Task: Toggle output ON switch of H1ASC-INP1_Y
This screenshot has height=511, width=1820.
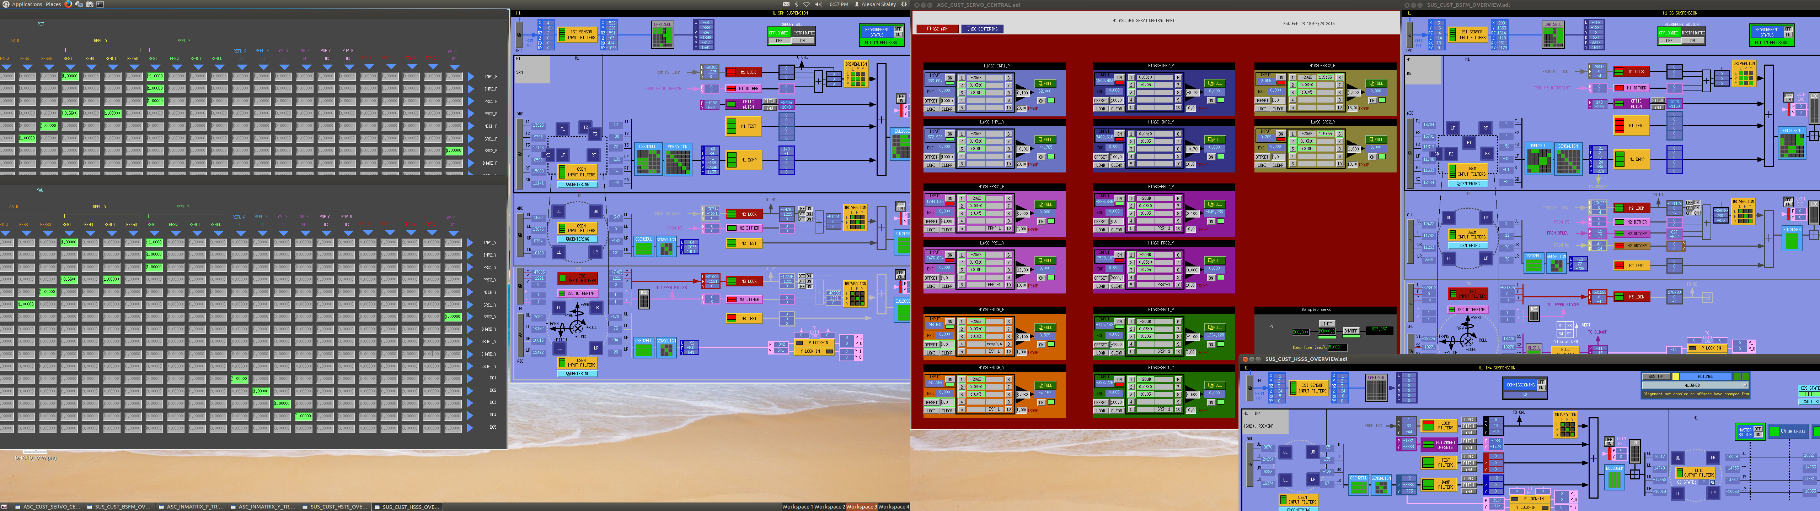Action: point(1042,158)
